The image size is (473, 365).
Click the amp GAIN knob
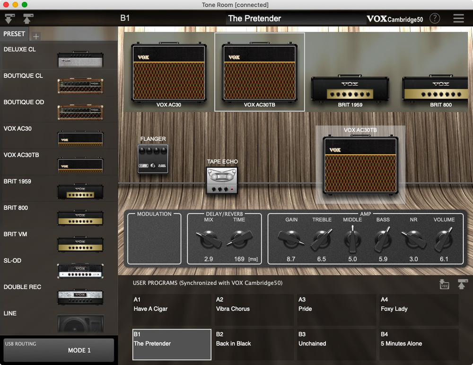point(291,239)
